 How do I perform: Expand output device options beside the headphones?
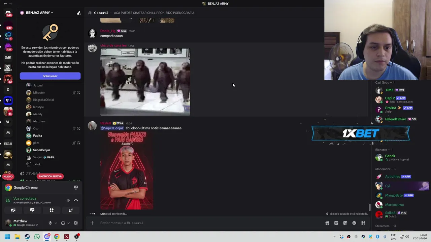coord(69,223)
